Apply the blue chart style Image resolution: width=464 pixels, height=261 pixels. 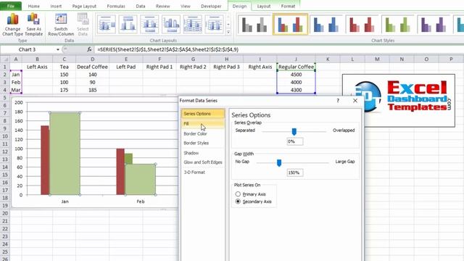326,24
